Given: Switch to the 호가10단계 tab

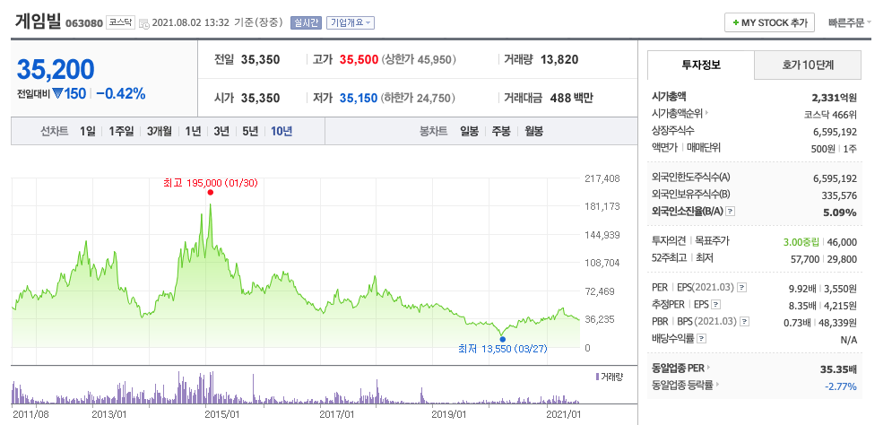Looking at the screenshot, I should 808,65.
